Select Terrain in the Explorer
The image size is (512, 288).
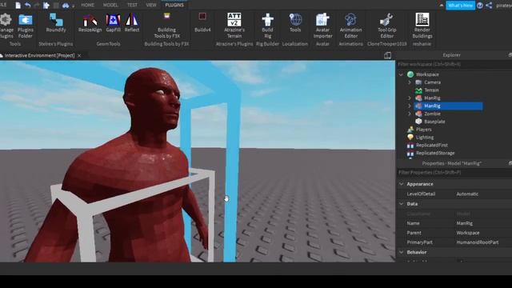(x=431, y=90)
